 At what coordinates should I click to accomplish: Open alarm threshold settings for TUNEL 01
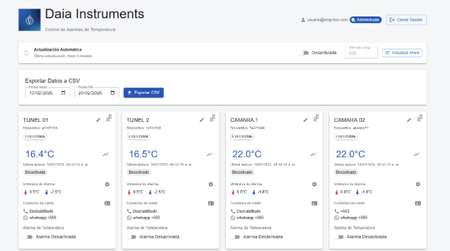pos(107,184)
